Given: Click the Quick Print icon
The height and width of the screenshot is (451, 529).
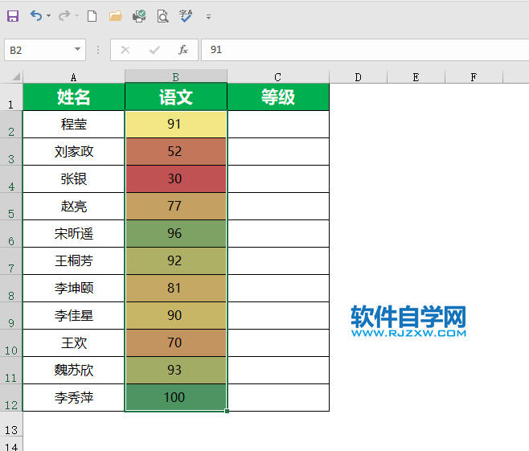Looking at the screenshot, I should [x=139, y=16].
